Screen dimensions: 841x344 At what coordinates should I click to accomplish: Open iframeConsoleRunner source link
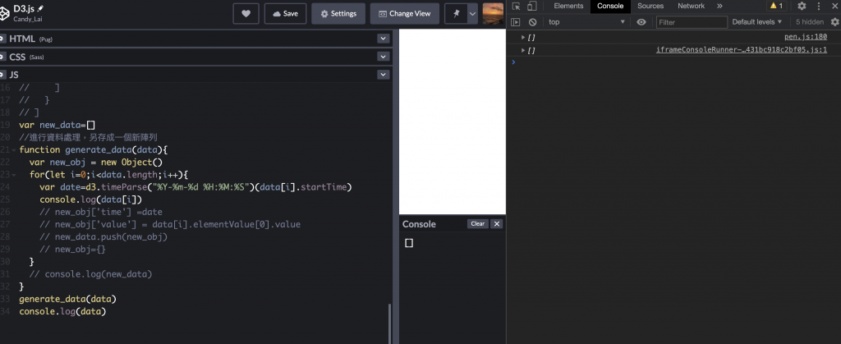(742, 50)
